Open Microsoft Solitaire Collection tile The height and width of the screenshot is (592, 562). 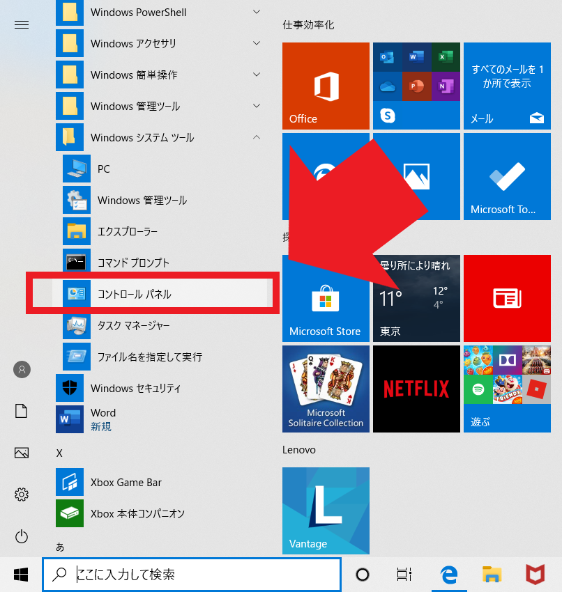(x=326, y=389)
